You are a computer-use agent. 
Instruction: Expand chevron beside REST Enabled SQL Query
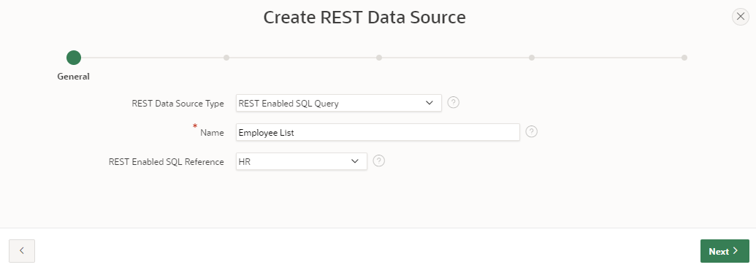[x=429, y=103]
